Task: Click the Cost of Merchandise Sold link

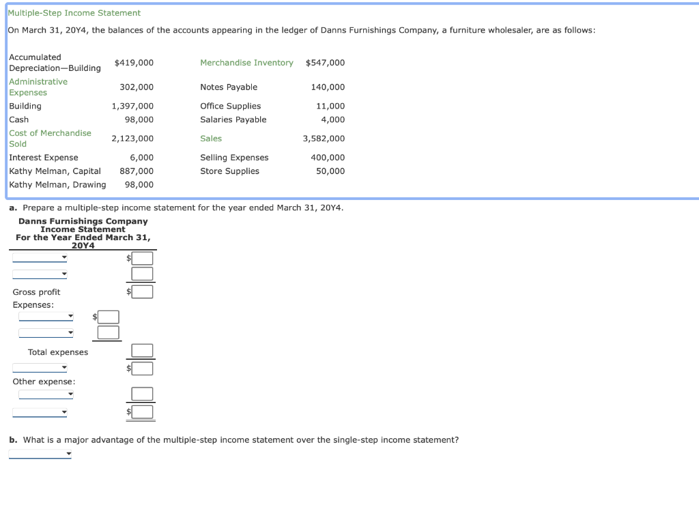Action: click(x=50, y=138)
